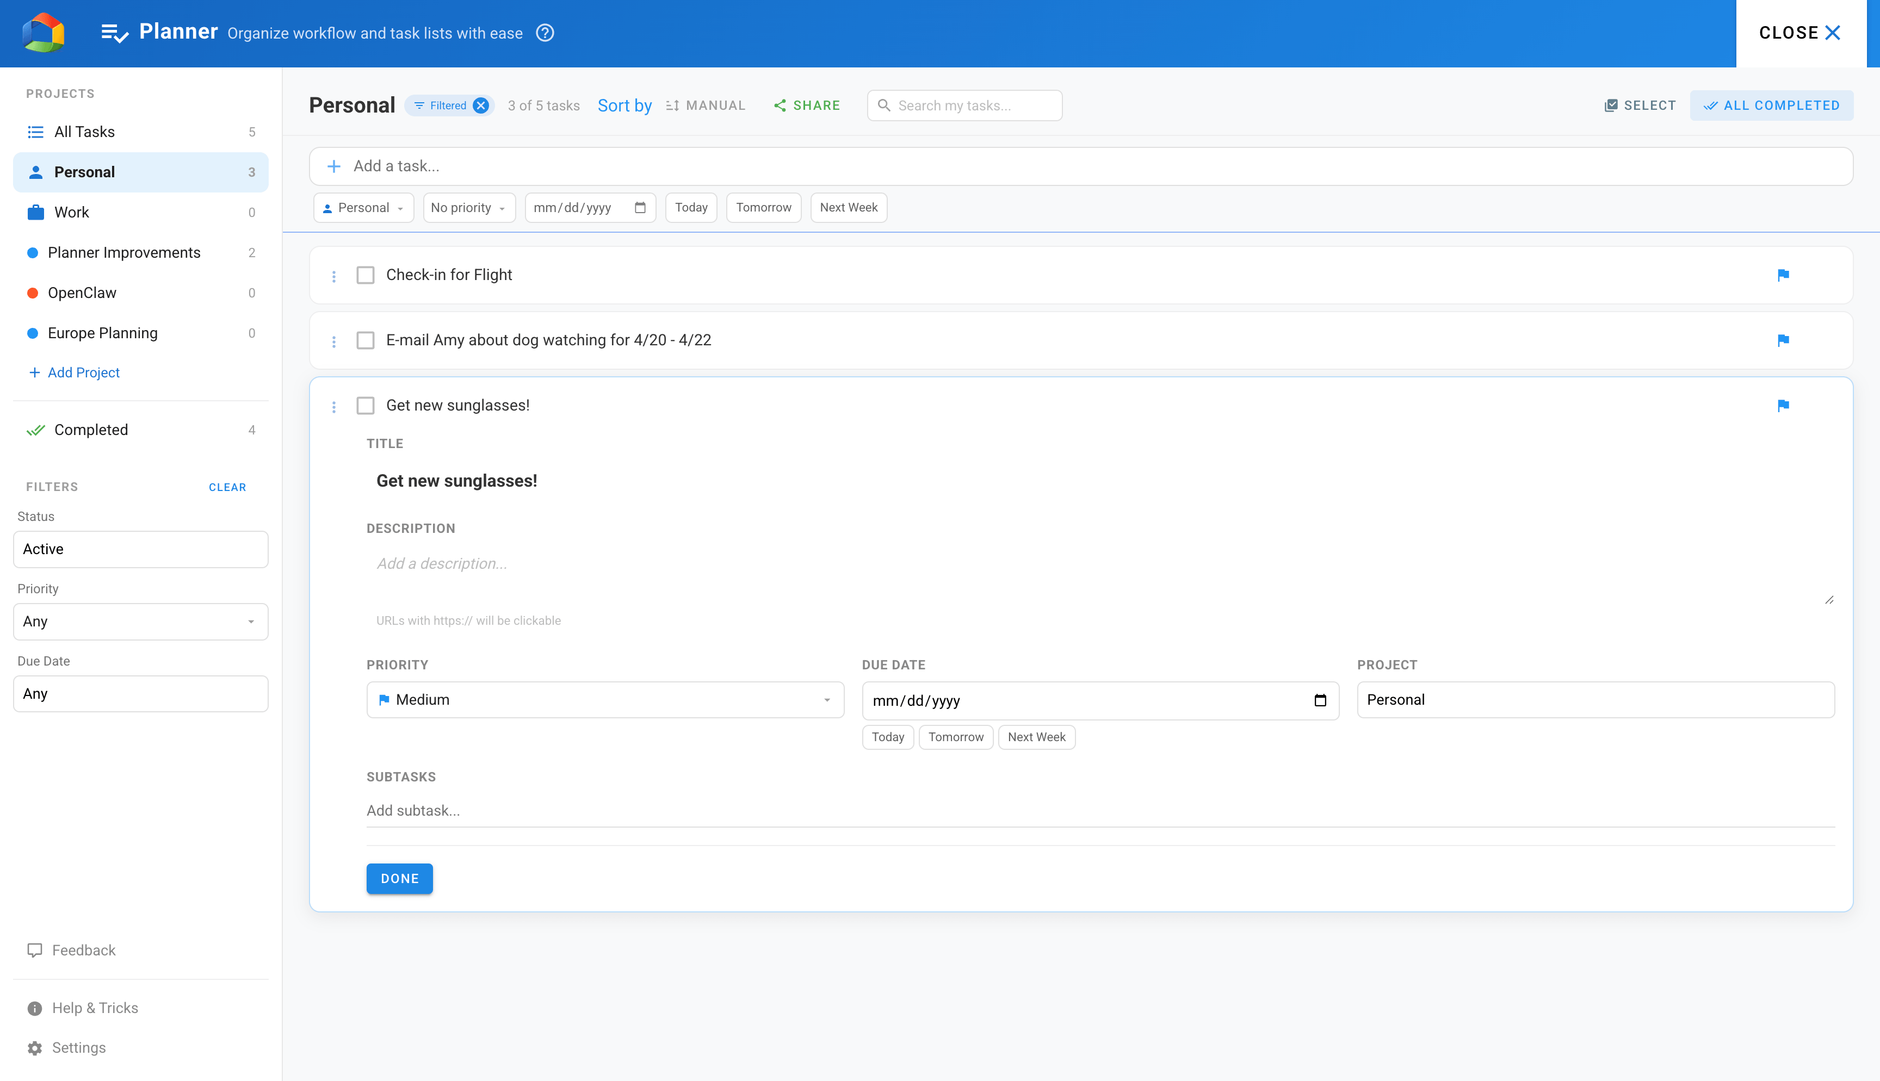Open the Status filter set to Active
The image size is (1880, 1081).
140,549
